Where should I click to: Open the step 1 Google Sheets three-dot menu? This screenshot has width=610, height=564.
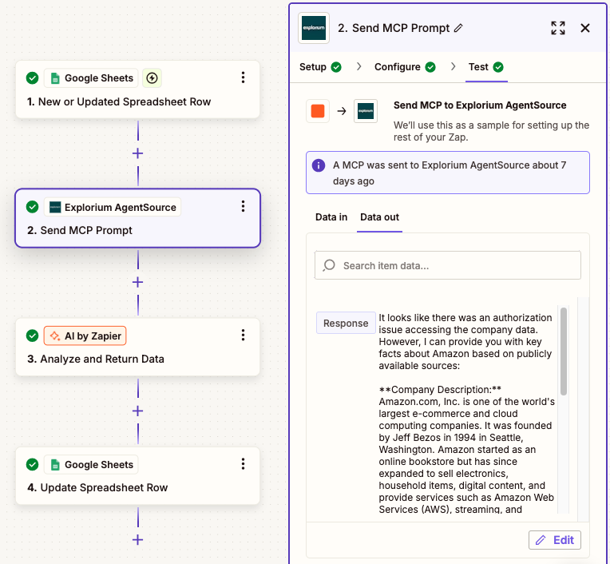pos(243,77)
